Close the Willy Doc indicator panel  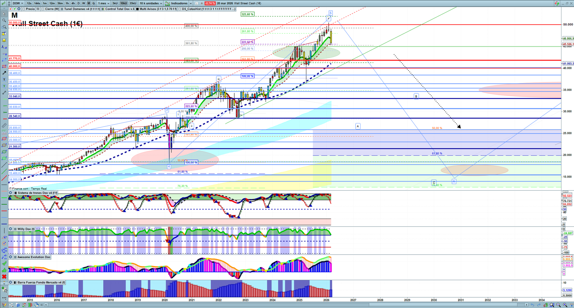tap(11, 229)
